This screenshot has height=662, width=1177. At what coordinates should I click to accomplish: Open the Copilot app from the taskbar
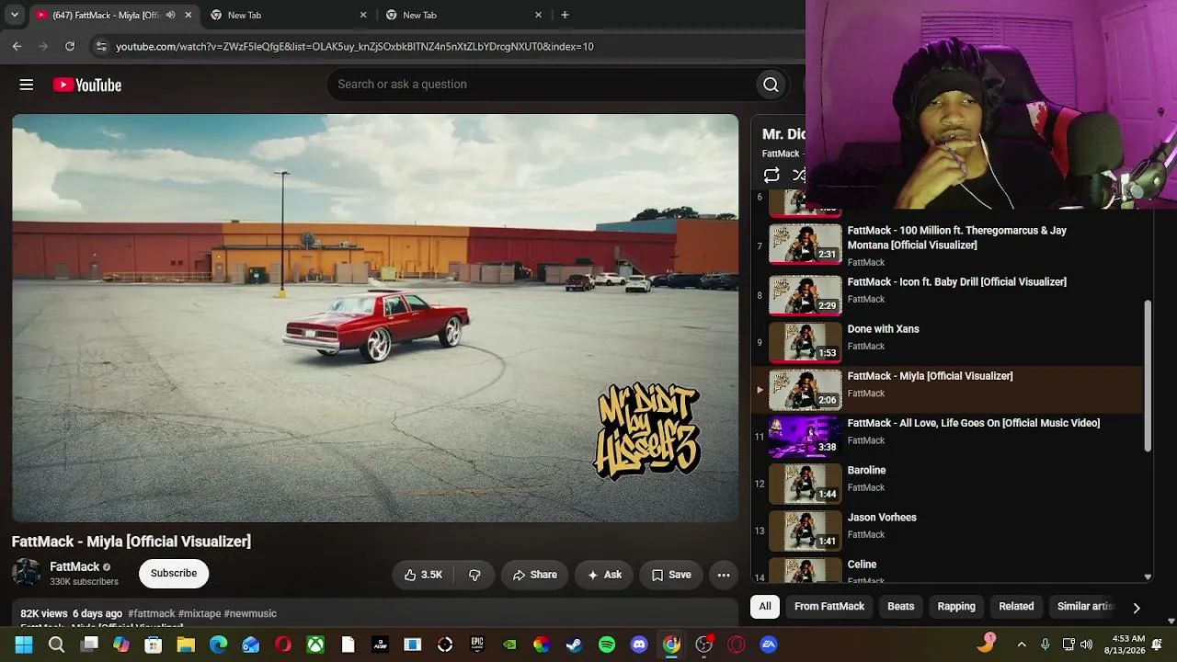(x=121, y=645)
